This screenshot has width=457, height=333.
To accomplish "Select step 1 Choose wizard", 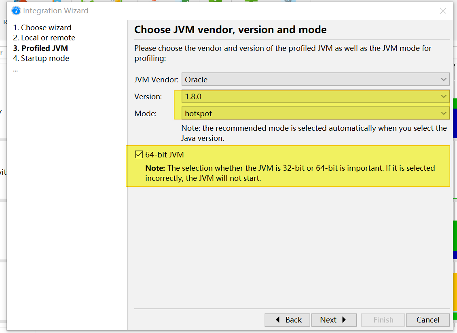I will point(42,27).
